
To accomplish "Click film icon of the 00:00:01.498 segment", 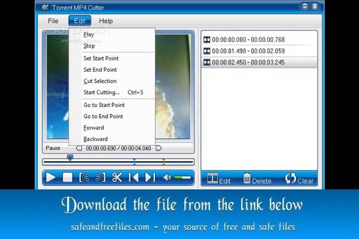I will 207,50.
